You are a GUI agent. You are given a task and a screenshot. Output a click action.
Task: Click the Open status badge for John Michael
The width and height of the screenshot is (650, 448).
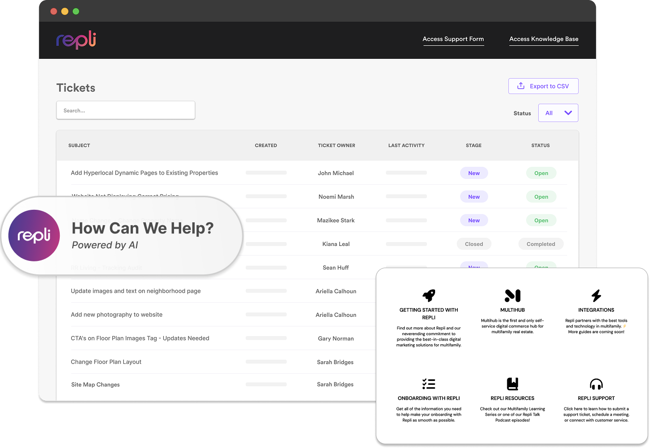(x=541, y=173)
